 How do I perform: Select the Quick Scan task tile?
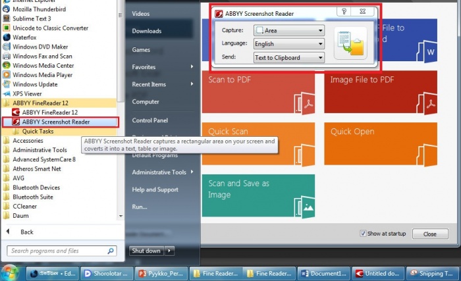(258, 143)
